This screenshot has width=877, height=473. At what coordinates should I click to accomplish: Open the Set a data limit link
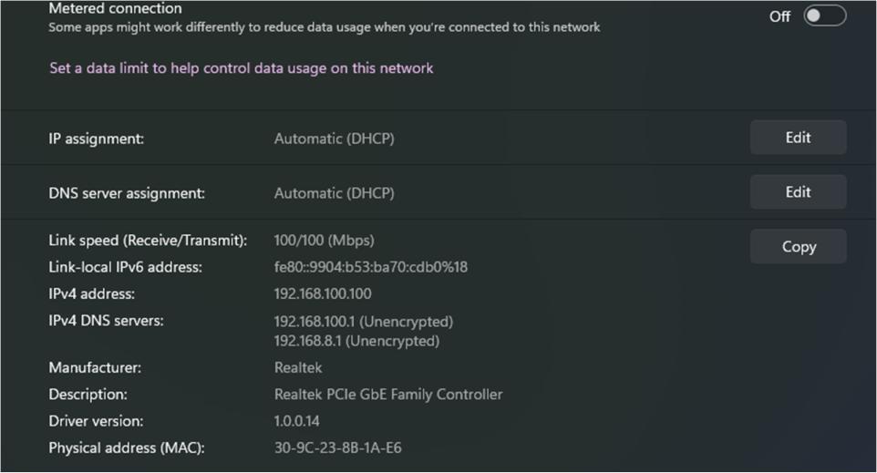[x=241, y=68]
